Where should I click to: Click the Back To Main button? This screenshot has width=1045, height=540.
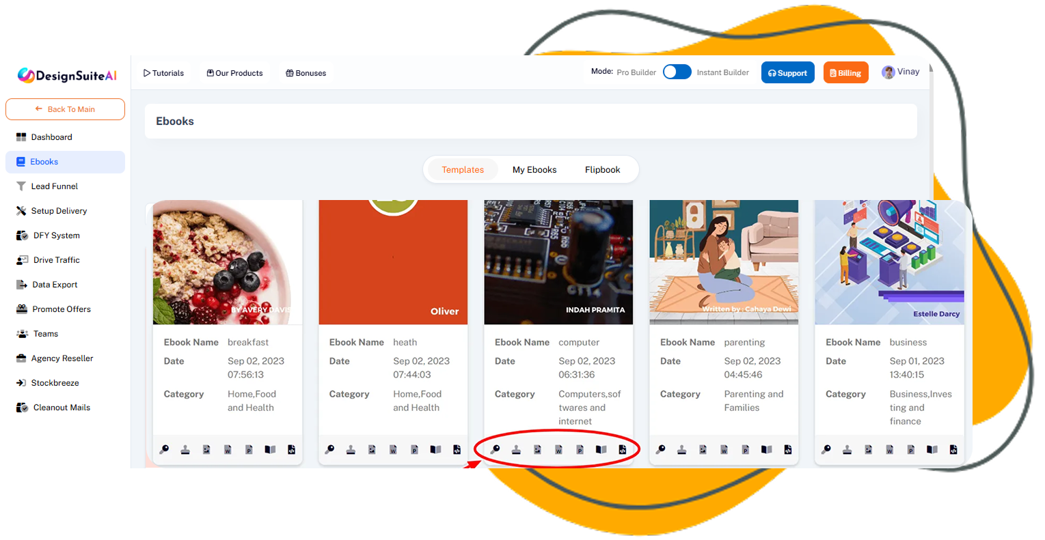tap(65, 109)
